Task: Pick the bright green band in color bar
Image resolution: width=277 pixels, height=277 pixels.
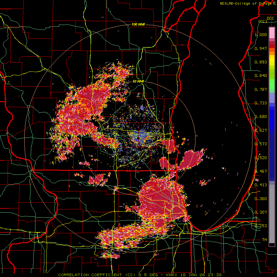Action: coord(272,84)
